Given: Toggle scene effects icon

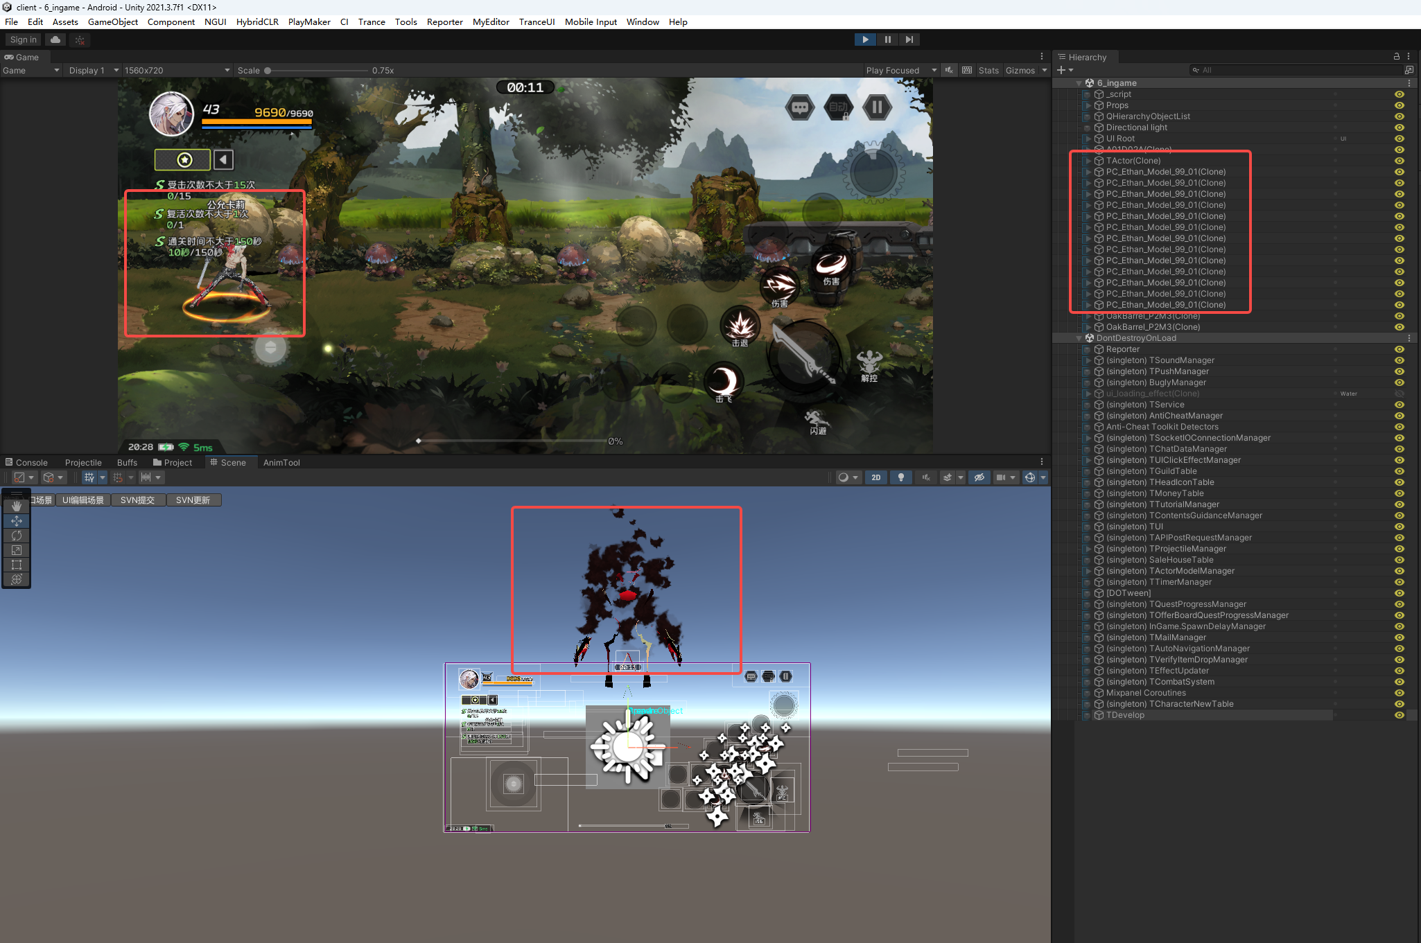Looking at the screenshot, I should (948, 477).
